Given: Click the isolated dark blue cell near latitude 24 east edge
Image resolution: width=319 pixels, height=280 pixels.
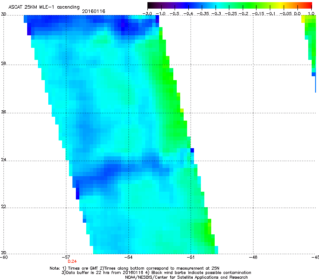Looking at the screenshot, I should pyautogui.click(x=192, y=150).
